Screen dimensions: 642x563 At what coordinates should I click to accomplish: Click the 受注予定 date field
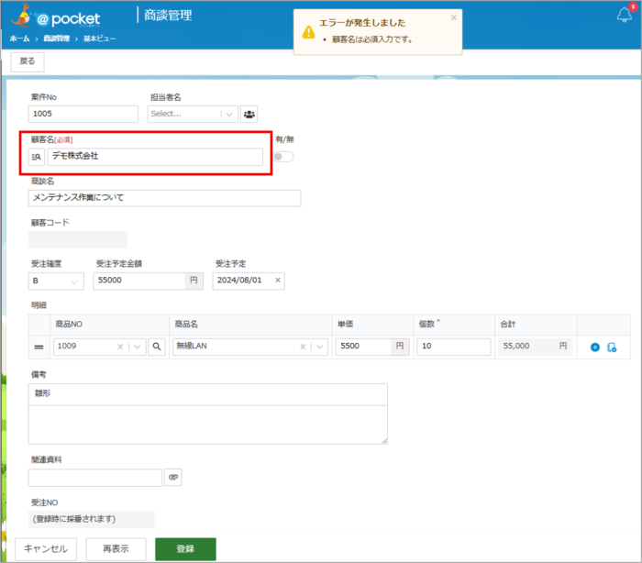click(x=249, y=281)
